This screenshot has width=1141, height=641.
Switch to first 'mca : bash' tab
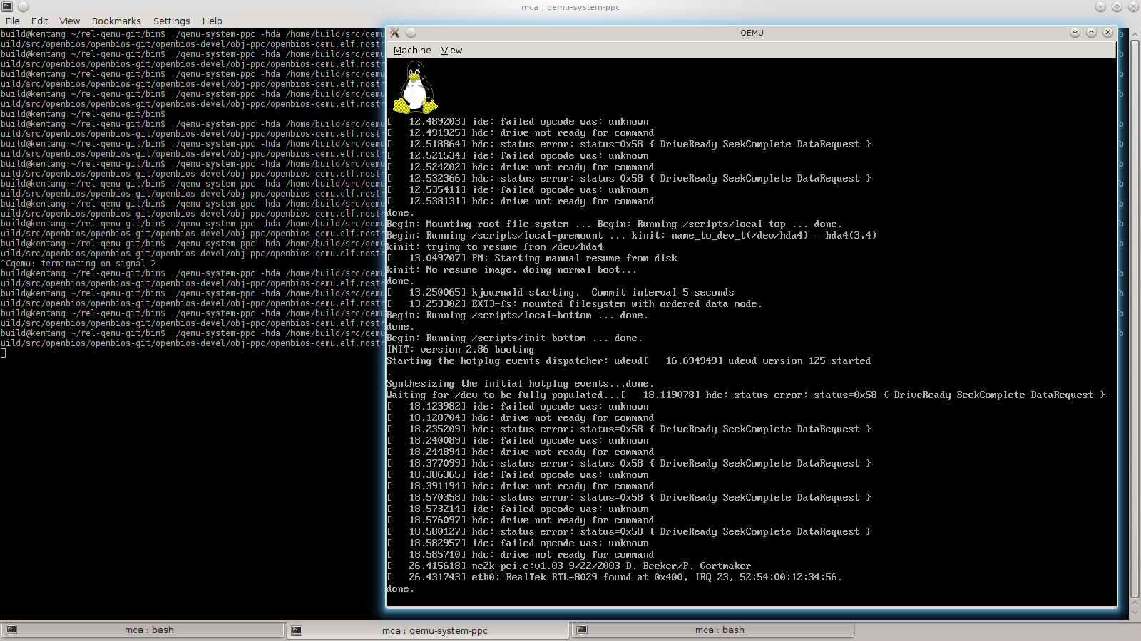point(143,630)
